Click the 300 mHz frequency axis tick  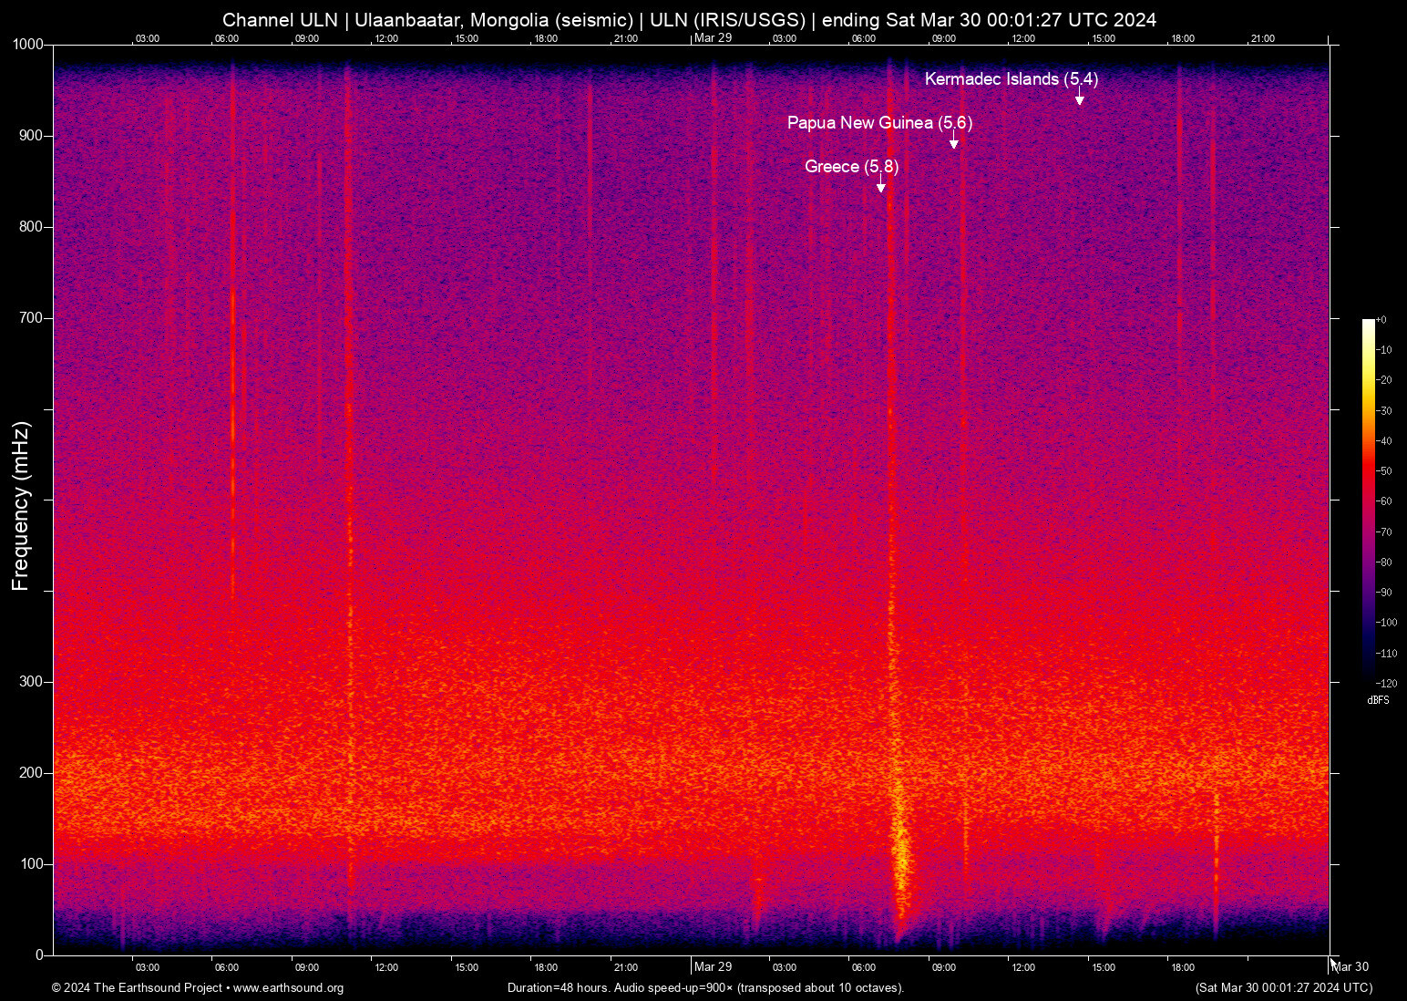[x=31, y=682]
